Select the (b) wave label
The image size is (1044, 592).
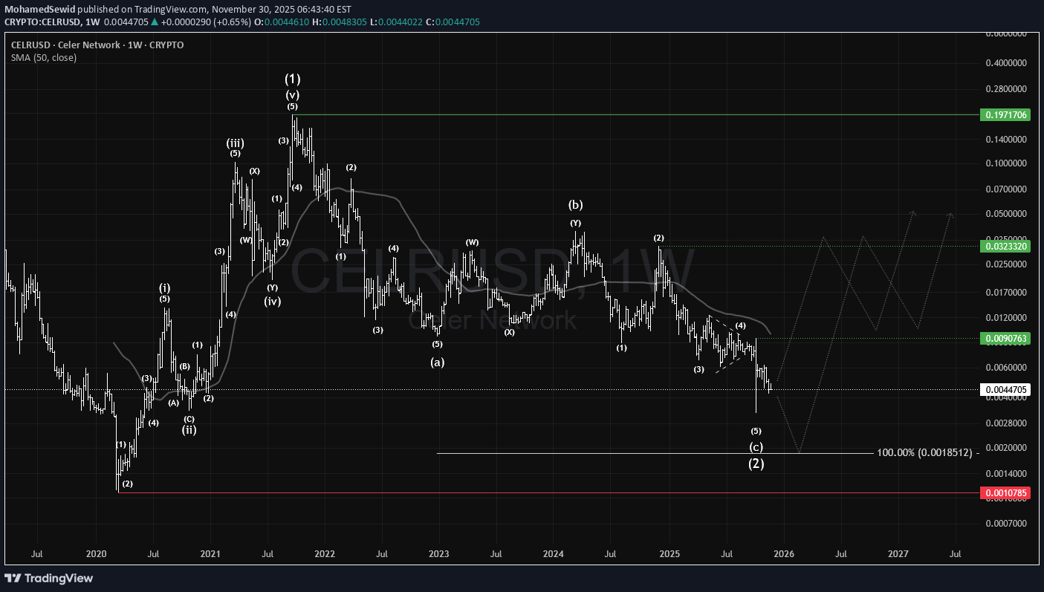click(575, 204)
